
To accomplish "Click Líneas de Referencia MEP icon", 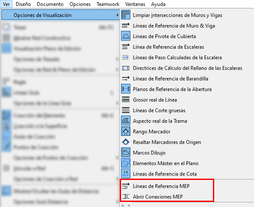I will pos(126,186).
